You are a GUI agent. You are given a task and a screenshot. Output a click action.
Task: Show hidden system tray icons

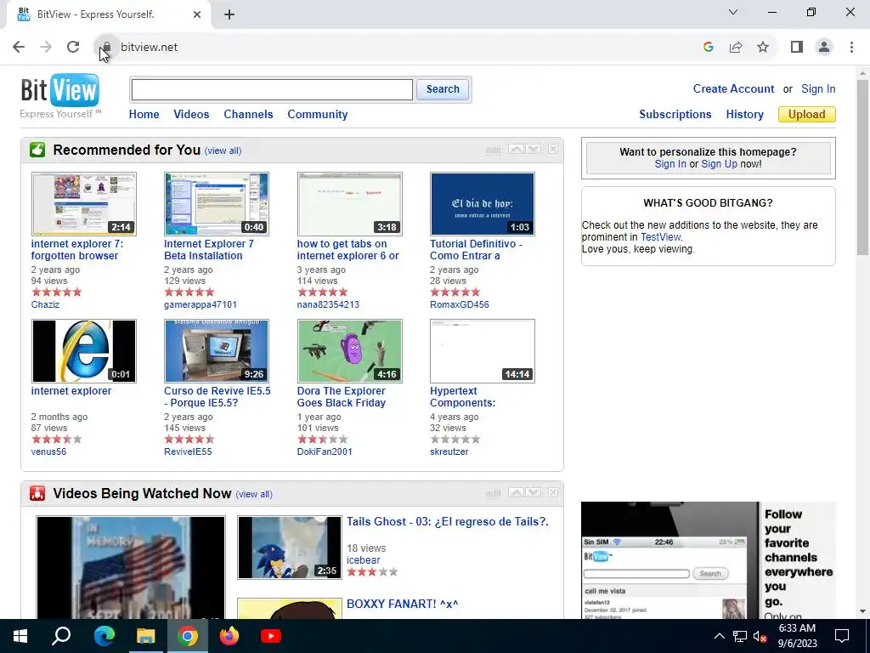[x=719, y=636]
